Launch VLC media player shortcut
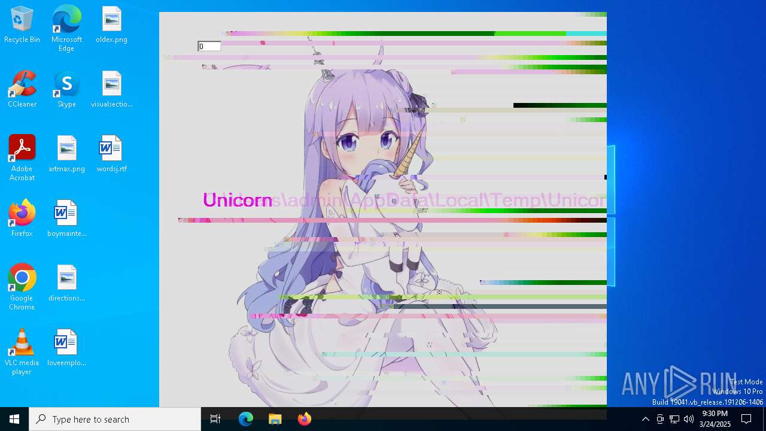The height and width of the screenshot is (431, 766). click(22, 352)
